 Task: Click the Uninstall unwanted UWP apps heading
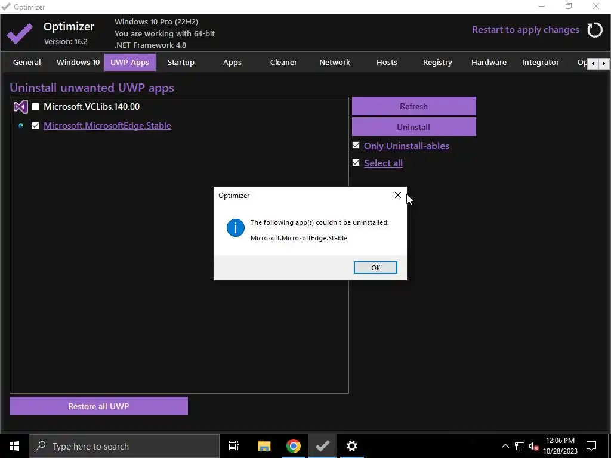(x=92, y=88)
